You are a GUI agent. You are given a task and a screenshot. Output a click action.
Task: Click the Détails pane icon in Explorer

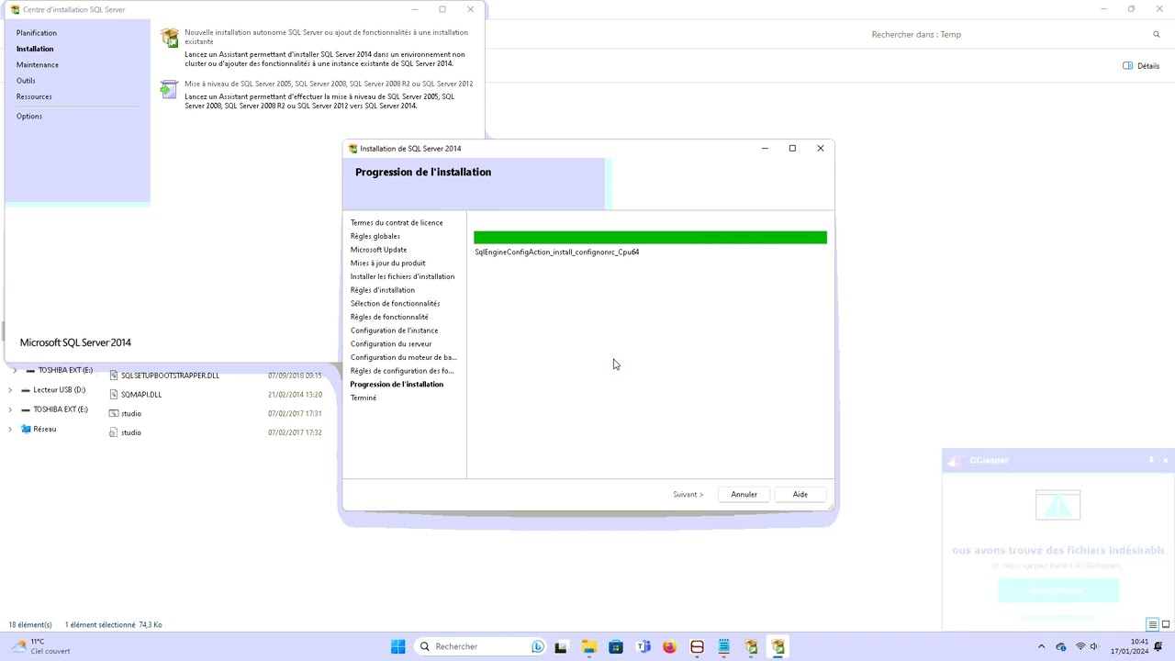(x=1127, y=66)
